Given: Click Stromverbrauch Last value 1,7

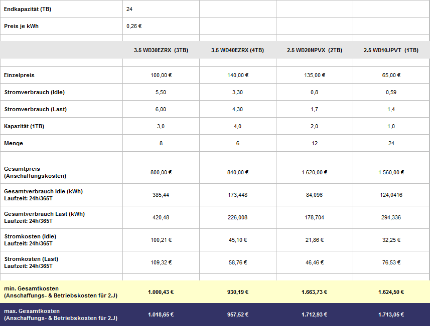Looking at the screenshot, I should (x=315, y=109).
